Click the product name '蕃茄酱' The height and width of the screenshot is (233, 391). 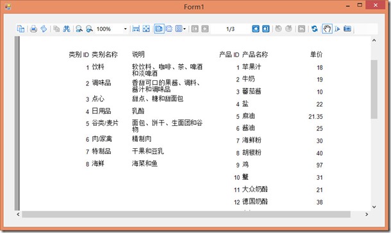pyautogui.click(x=252, y=91)
